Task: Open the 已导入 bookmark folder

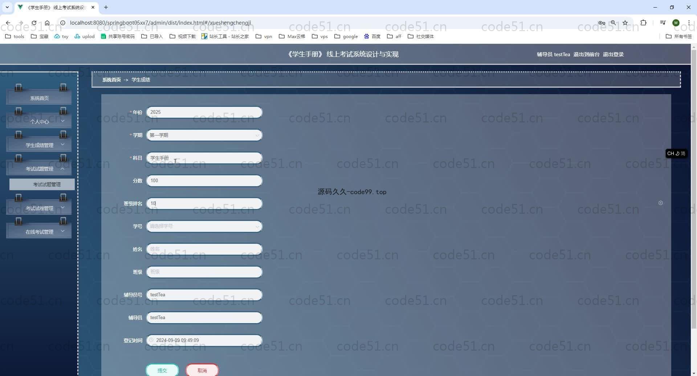Action: point(152,36)
